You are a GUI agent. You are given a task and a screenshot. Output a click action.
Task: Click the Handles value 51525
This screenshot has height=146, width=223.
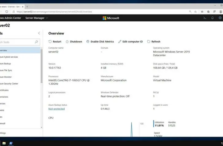(172, 126)
